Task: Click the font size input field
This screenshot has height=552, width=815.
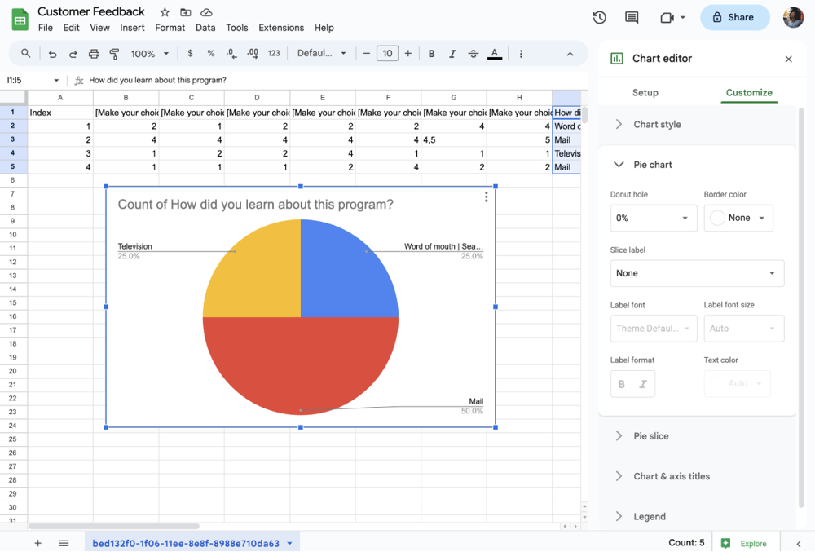Action: 387,54
